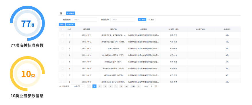Switch to the HS编码 tab
252x105 pixels.
coord(71,13)
